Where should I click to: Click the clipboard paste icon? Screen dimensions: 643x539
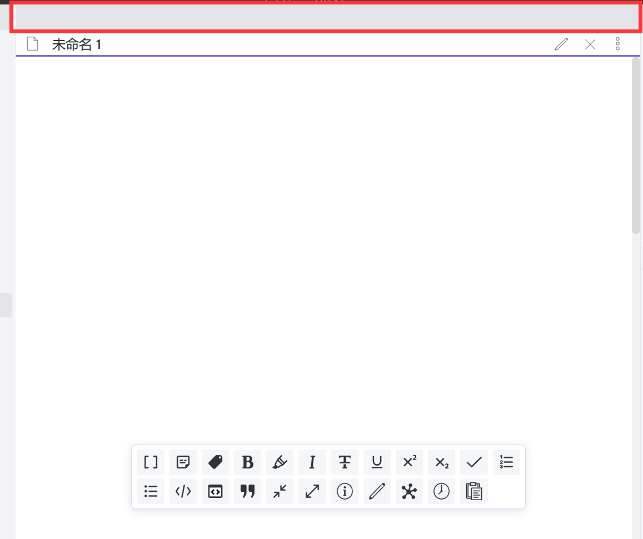point(473,491)
